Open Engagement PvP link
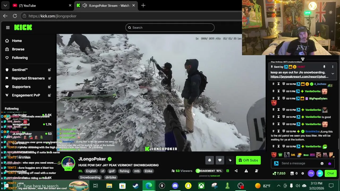340x191 pixels. coord(26,95)
